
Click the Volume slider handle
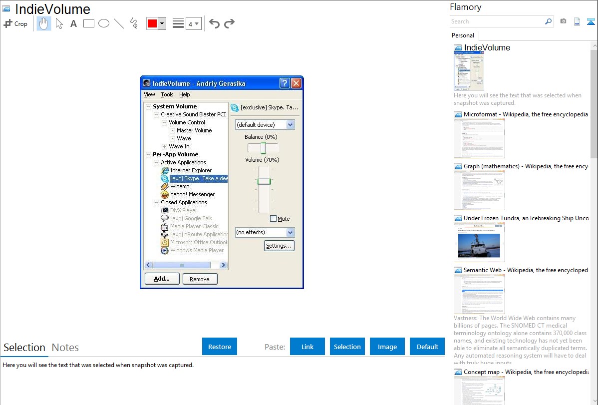point(264,181)
